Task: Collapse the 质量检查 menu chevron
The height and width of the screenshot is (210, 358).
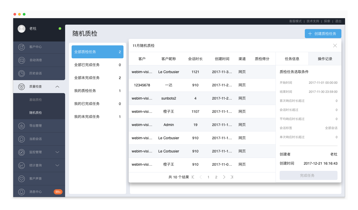Action: [57, 87]
